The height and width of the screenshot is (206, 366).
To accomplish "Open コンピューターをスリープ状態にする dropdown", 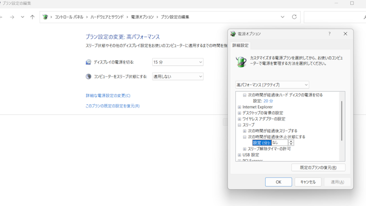I will point(178,77).
